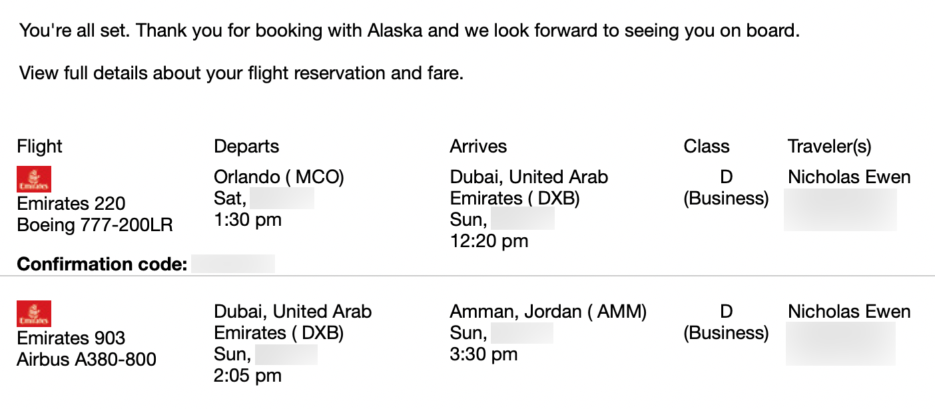Select the Emirates 903 flight number text
The height and width of the screenshot is (409, 935).
click(71, 338)
